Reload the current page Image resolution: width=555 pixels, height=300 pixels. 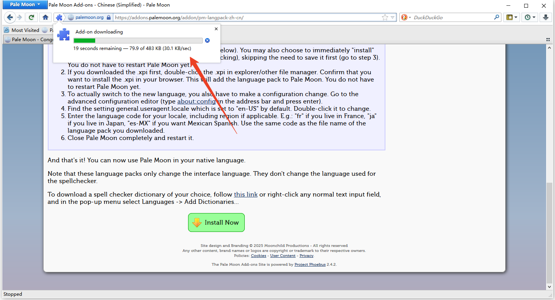click(32, 17)
